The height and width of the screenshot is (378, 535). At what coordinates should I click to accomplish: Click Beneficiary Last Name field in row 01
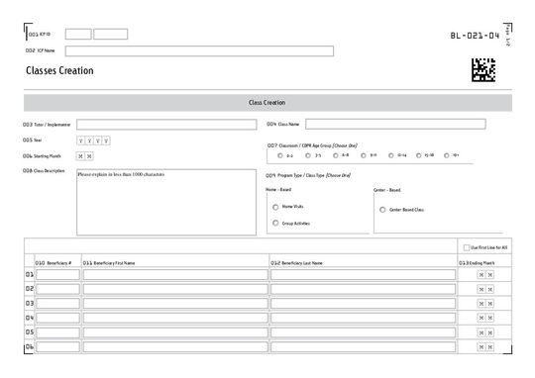pos(363,275)
